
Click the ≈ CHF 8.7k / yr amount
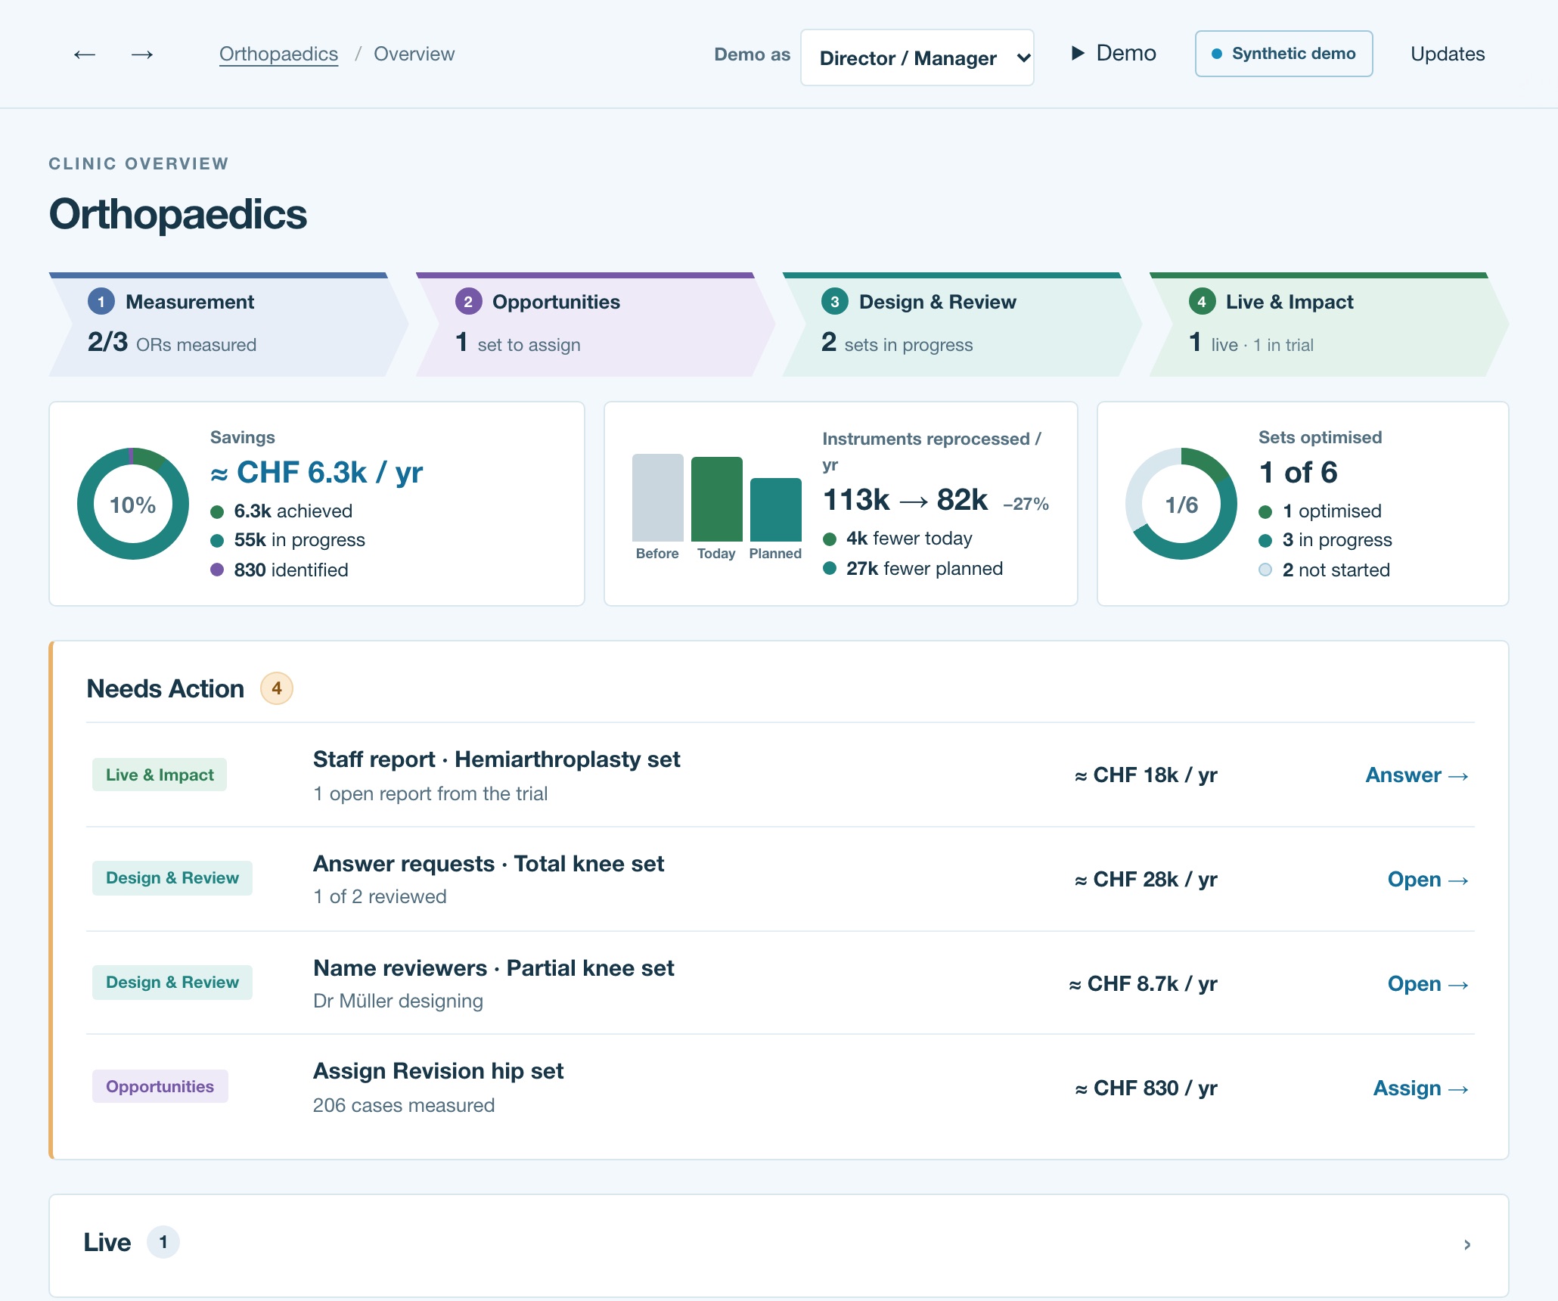point(1143,984)
